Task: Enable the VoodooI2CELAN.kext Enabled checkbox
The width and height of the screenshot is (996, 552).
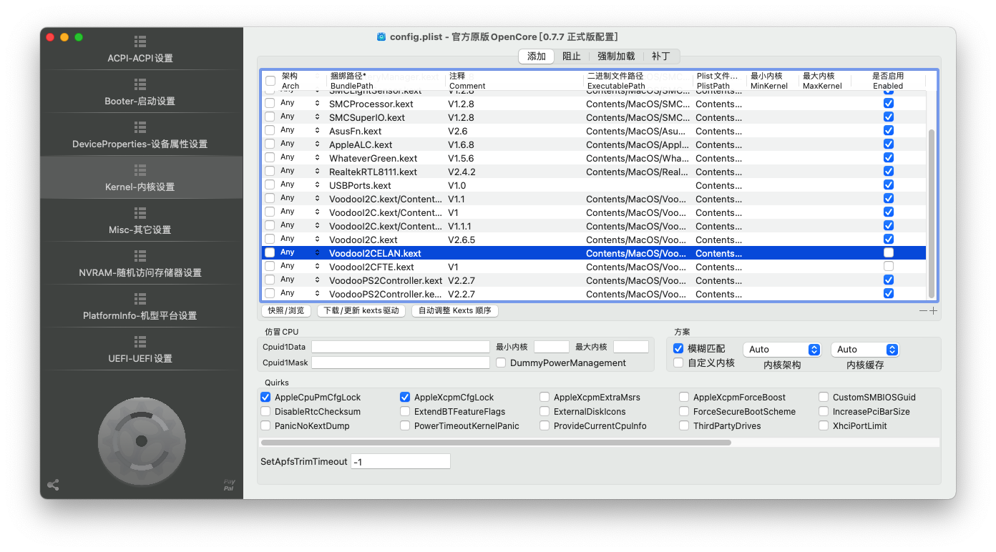Action: point(888,253)
